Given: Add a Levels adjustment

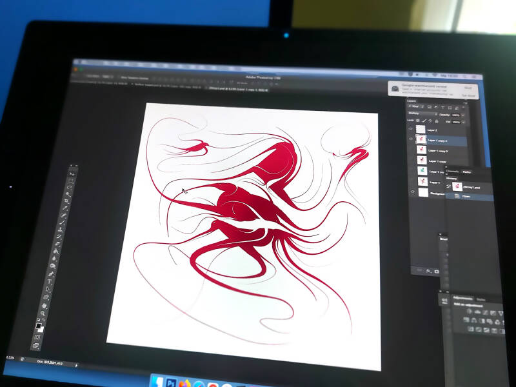Looking at the screenshot, I should click(477, 312).
